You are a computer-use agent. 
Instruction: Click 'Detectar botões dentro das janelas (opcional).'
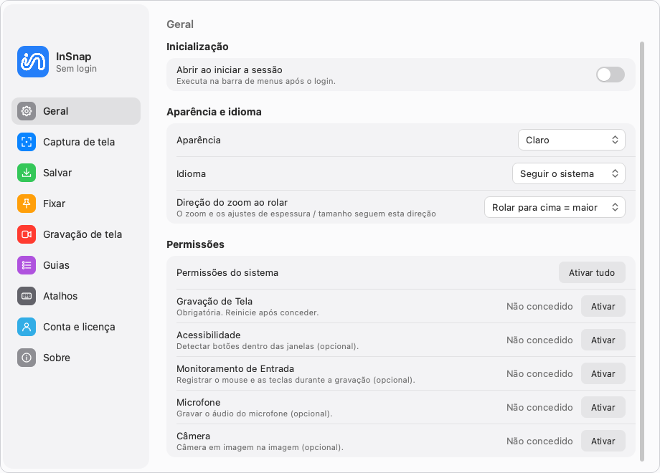(x=268, y=346)
